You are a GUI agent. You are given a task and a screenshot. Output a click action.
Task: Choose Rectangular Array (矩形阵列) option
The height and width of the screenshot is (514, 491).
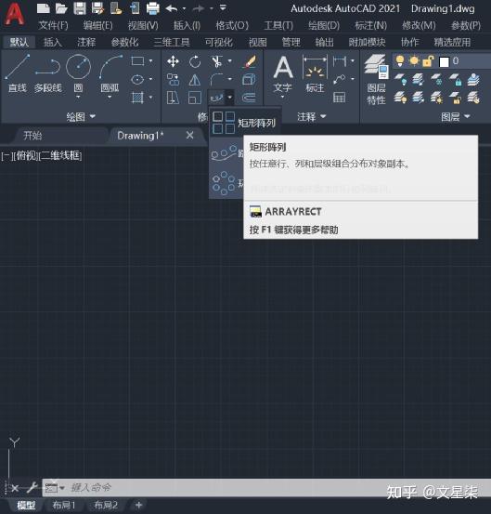pos(244,123)
